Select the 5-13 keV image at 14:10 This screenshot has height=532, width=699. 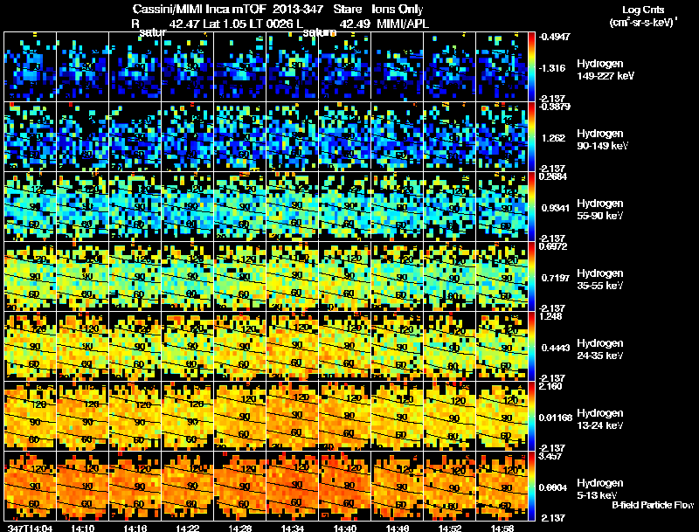click(82, 486)
